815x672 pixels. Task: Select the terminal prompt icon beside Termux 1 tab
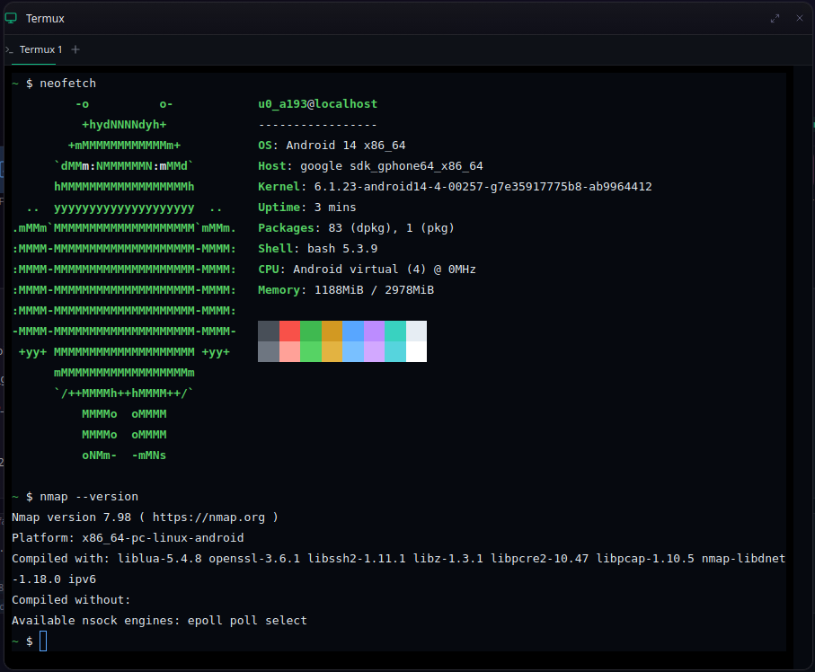point(10,49)
